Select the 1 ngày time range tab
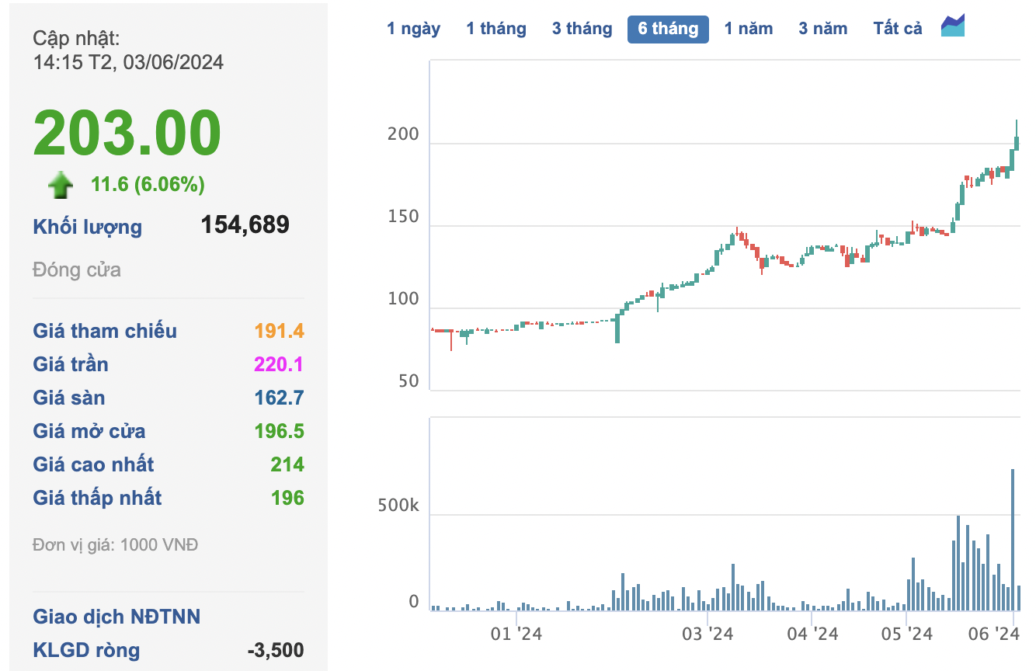 [x=414, y=29]
